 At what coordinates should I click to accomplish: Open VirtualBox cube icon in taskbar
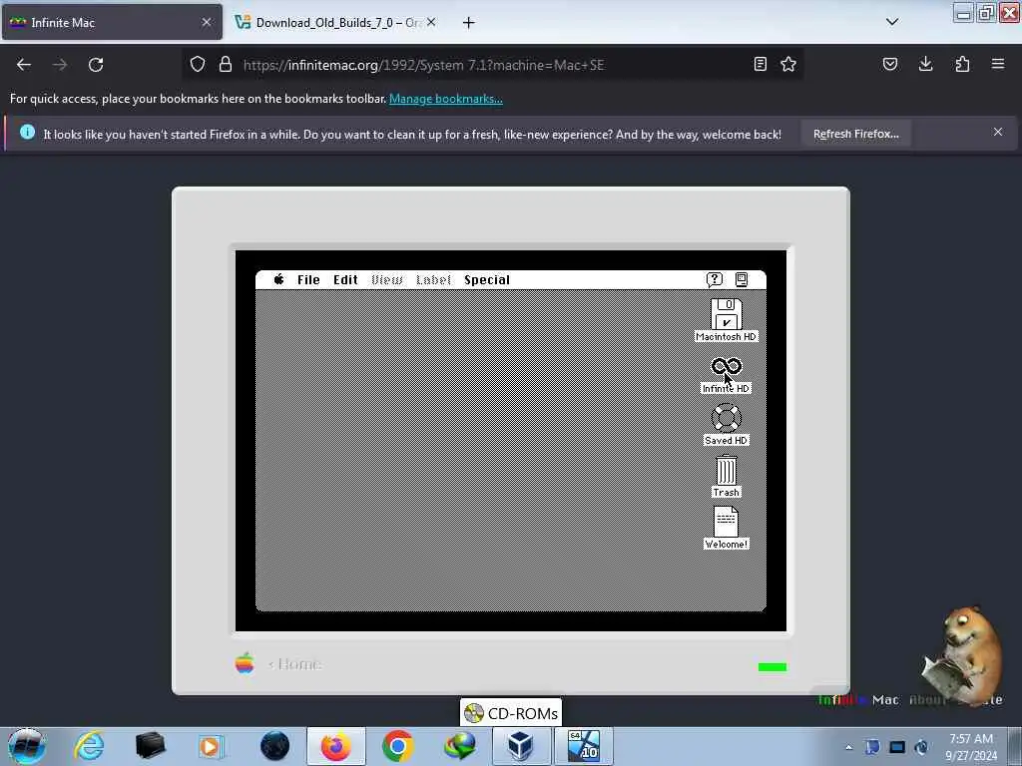[x=520, y=746]
